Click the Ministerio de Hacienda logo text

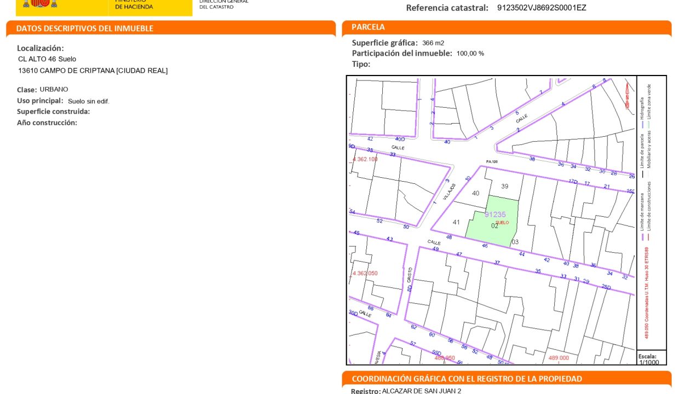[x=134, y=5]
